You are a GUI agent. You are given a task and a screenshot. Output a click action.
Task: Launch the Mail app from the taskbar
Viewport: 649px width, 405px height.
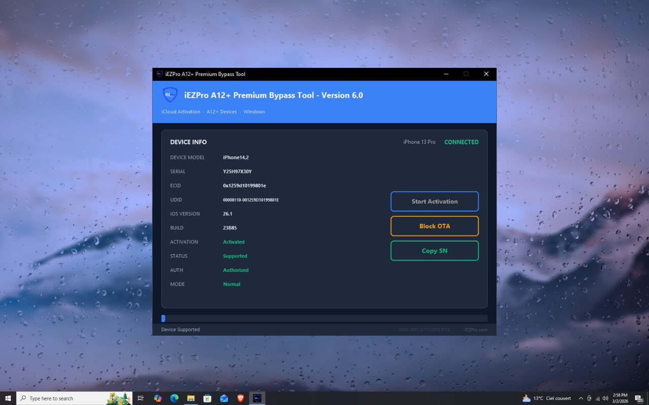[224, 398]
